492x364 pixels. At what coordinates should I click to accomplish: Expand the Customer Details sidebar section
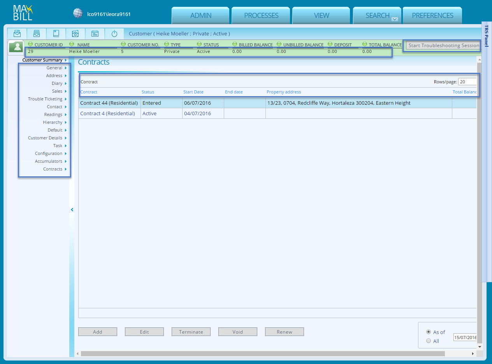point(45,138)
